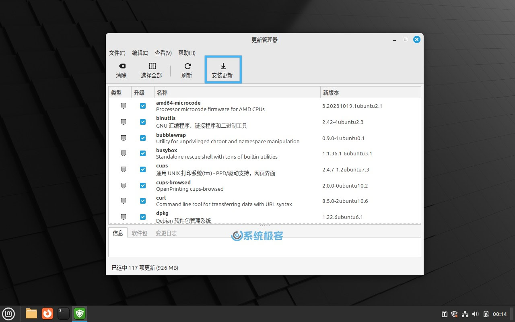Screen dimensions: 515x322
Task: Sort by the 名称 column header
Action: point(237,93)
